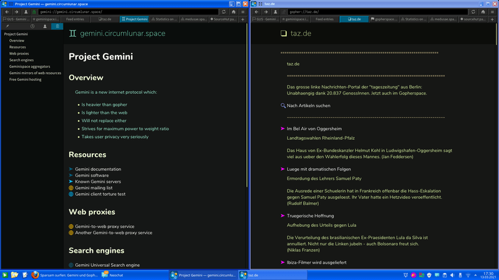
Task: Open the identity menu in the Gemini window toolbar
Action: (x=26, y=12)
